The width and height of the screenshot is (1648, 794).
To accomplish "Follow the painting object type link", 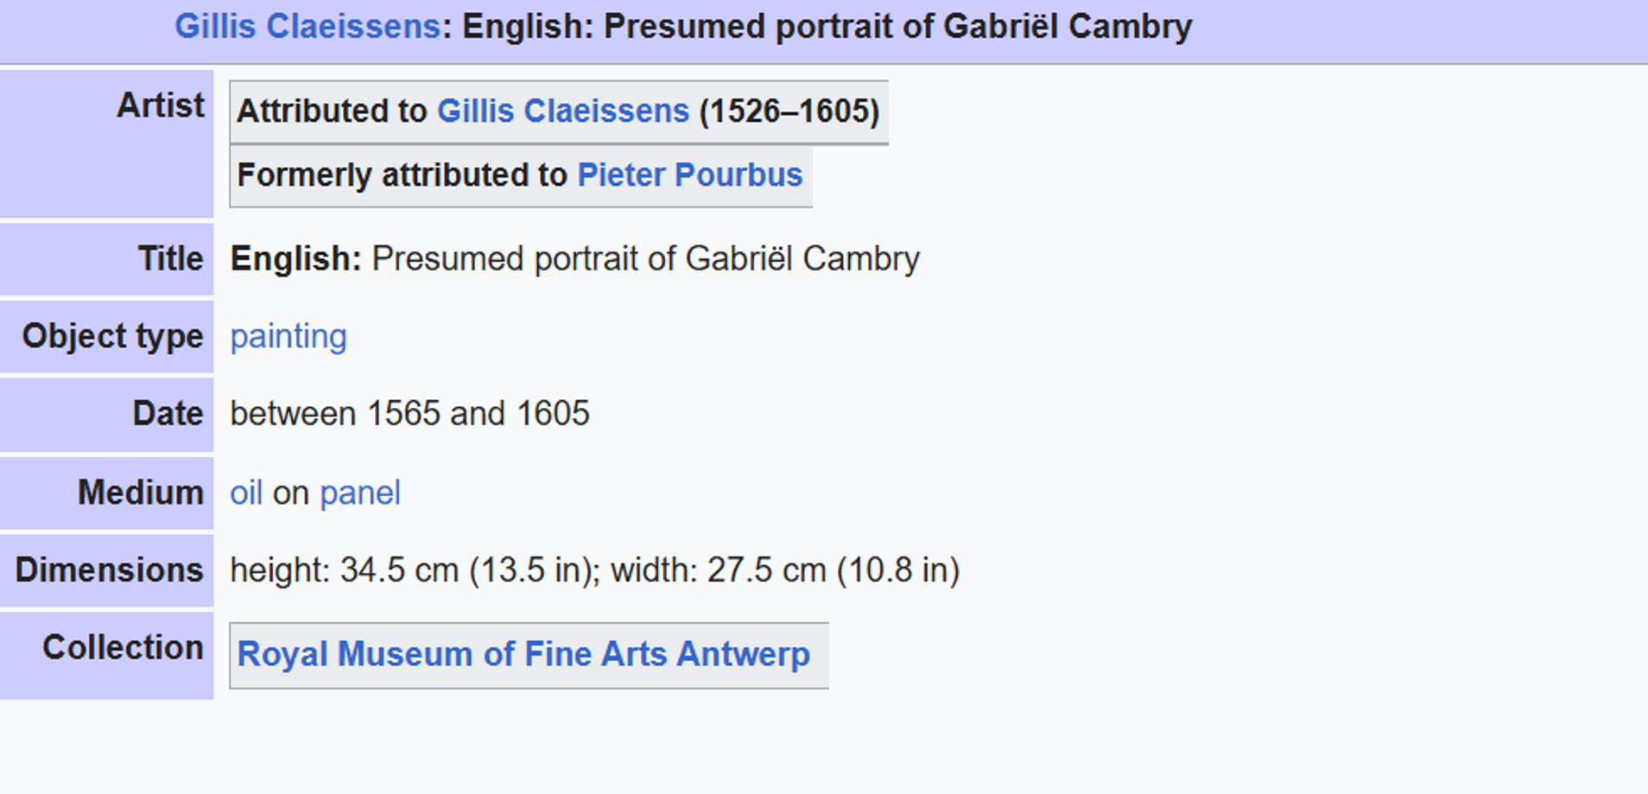I will click(x=288, y=336).
